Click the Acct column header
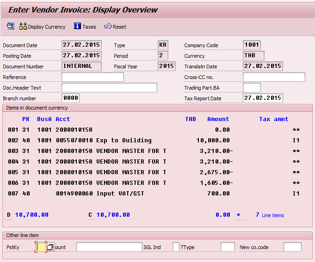 pyautogui.click(x=63, y=119)
